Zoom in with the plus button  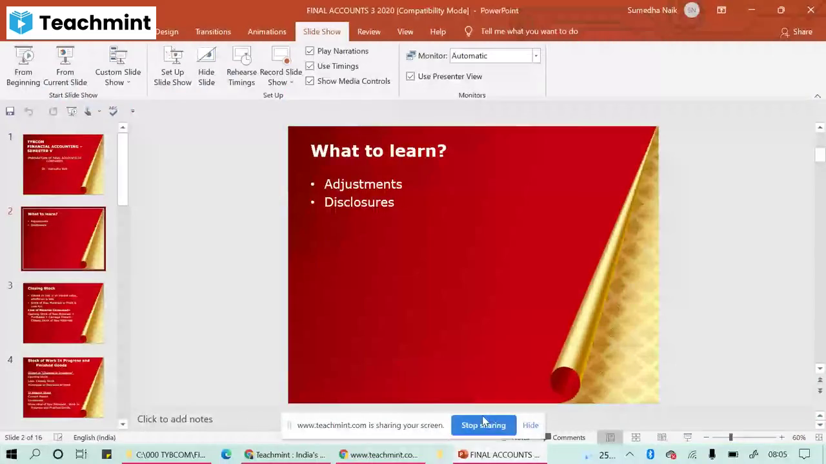(781, 438)
